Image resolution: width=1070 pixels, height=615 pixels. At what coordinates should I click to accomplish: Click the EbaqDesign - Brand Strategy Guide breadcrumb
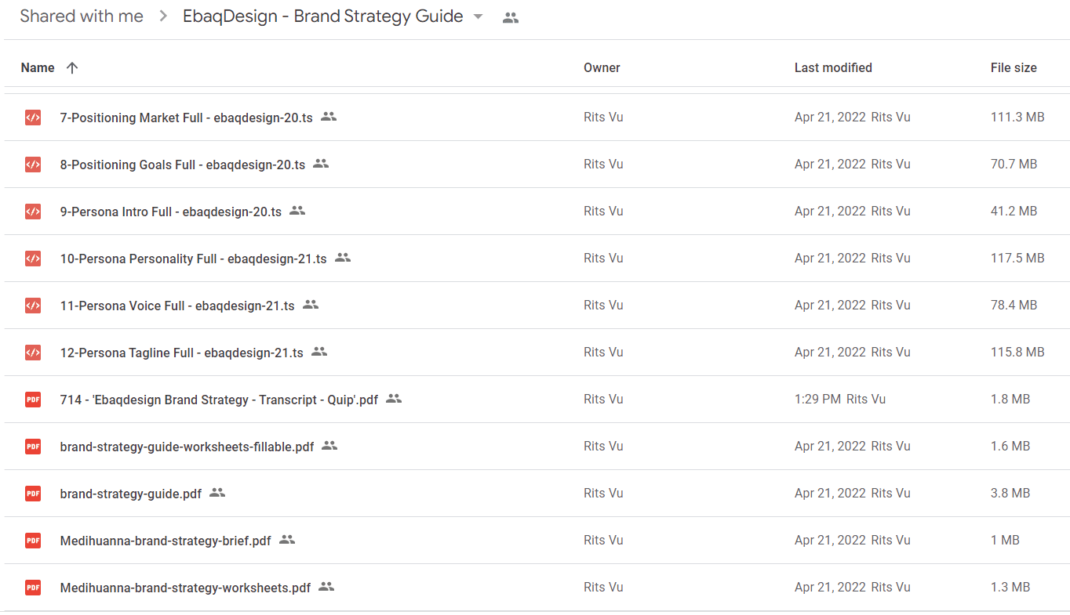[x=322, y=16]
